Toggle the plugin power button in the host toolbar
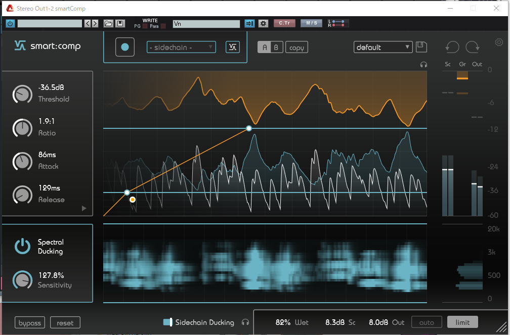Screen dimensions: 510x335 click(11, 23)
